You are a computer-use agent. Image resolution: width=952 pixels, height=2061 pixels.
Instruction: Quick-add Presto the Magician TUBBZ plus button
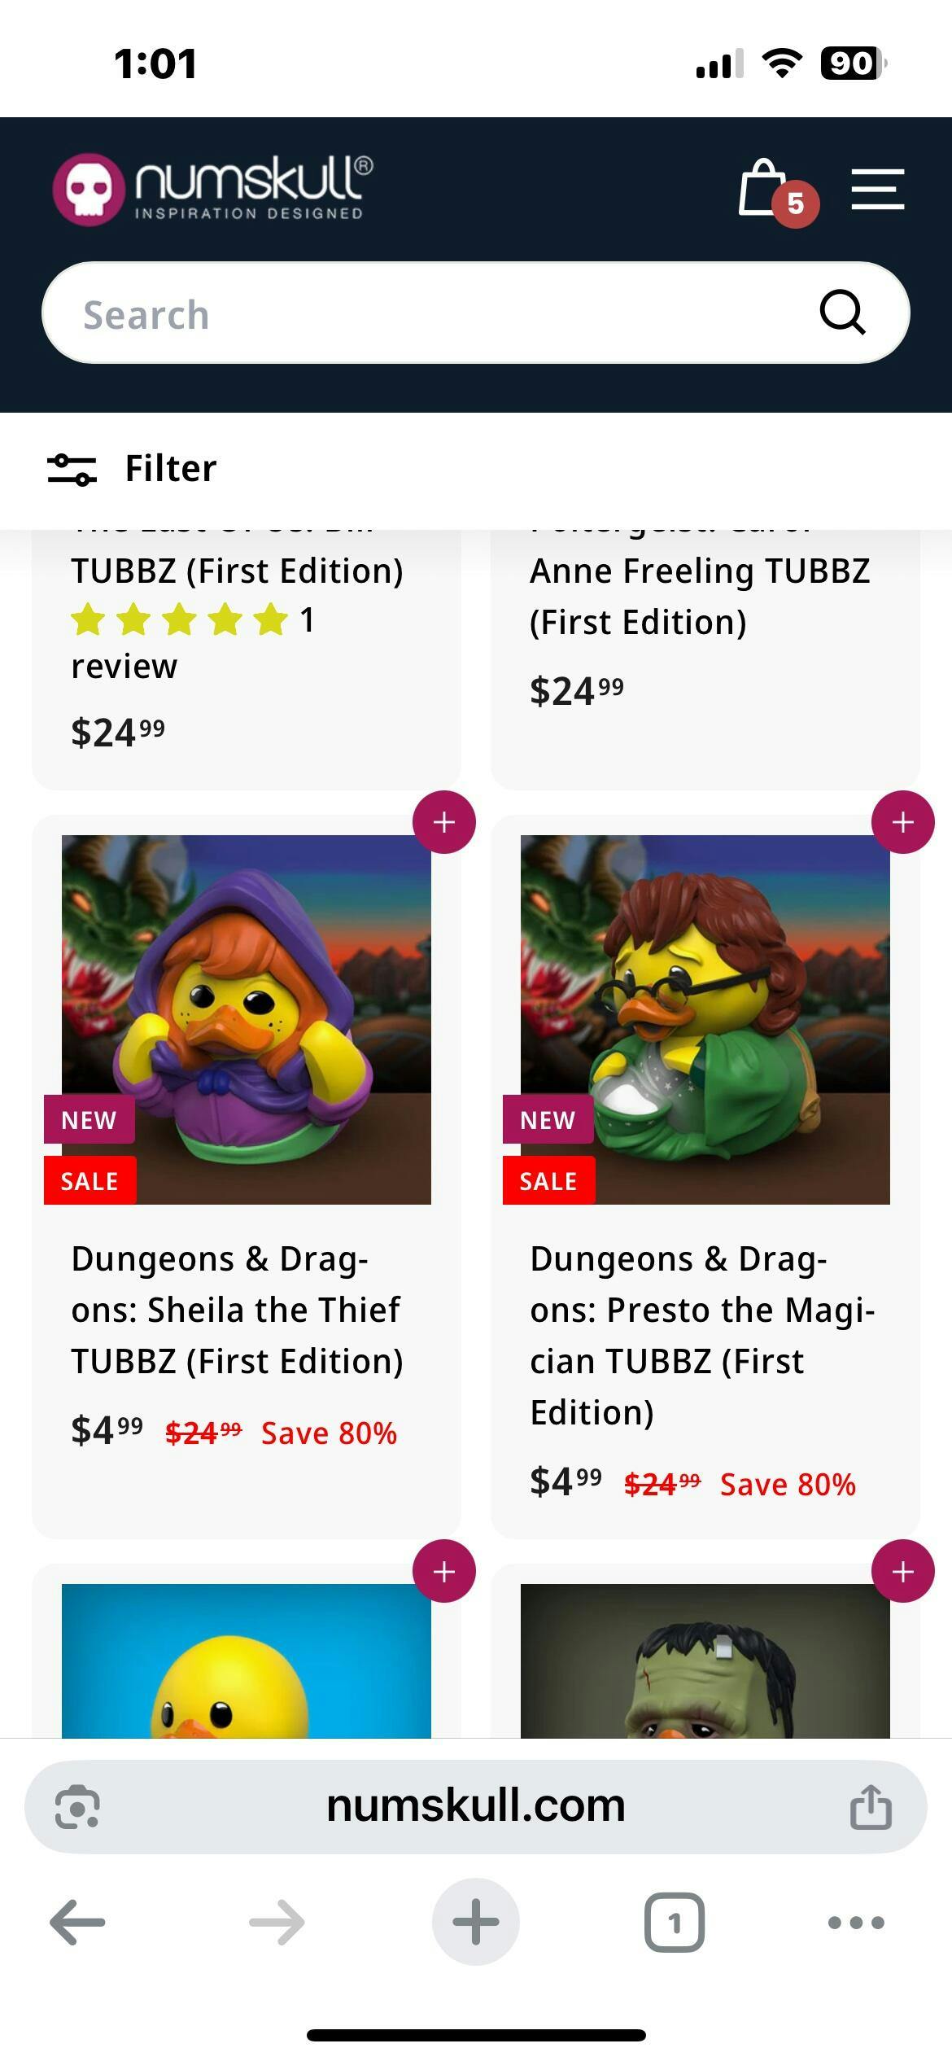[902, 822]
